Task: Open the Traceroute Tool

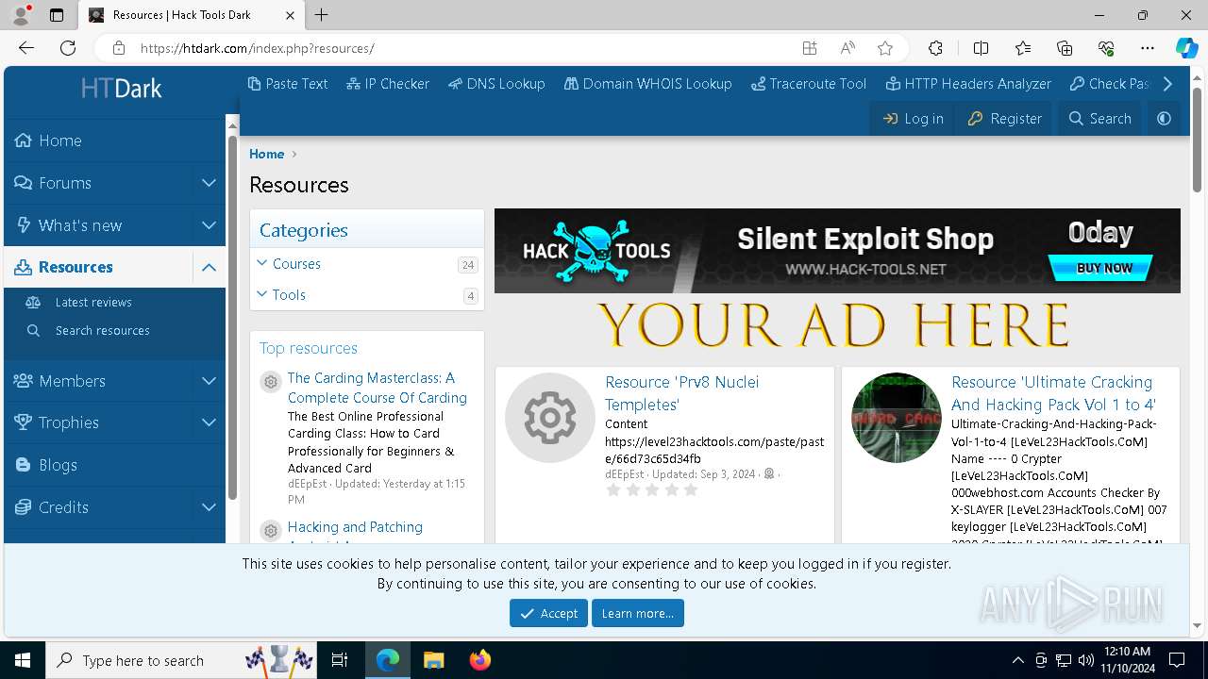Action: (x=809, y=83)
